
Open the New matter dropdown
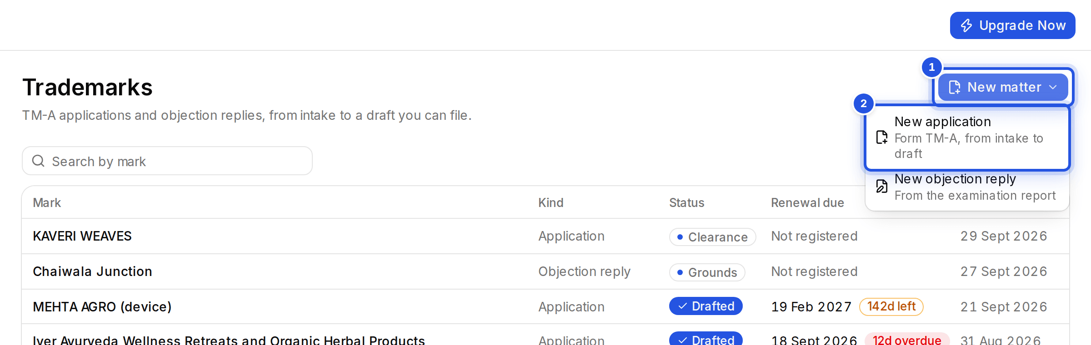tap(1003, 87)
